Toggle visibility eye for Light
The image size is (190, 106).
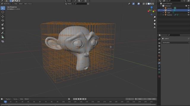[189, 13]
